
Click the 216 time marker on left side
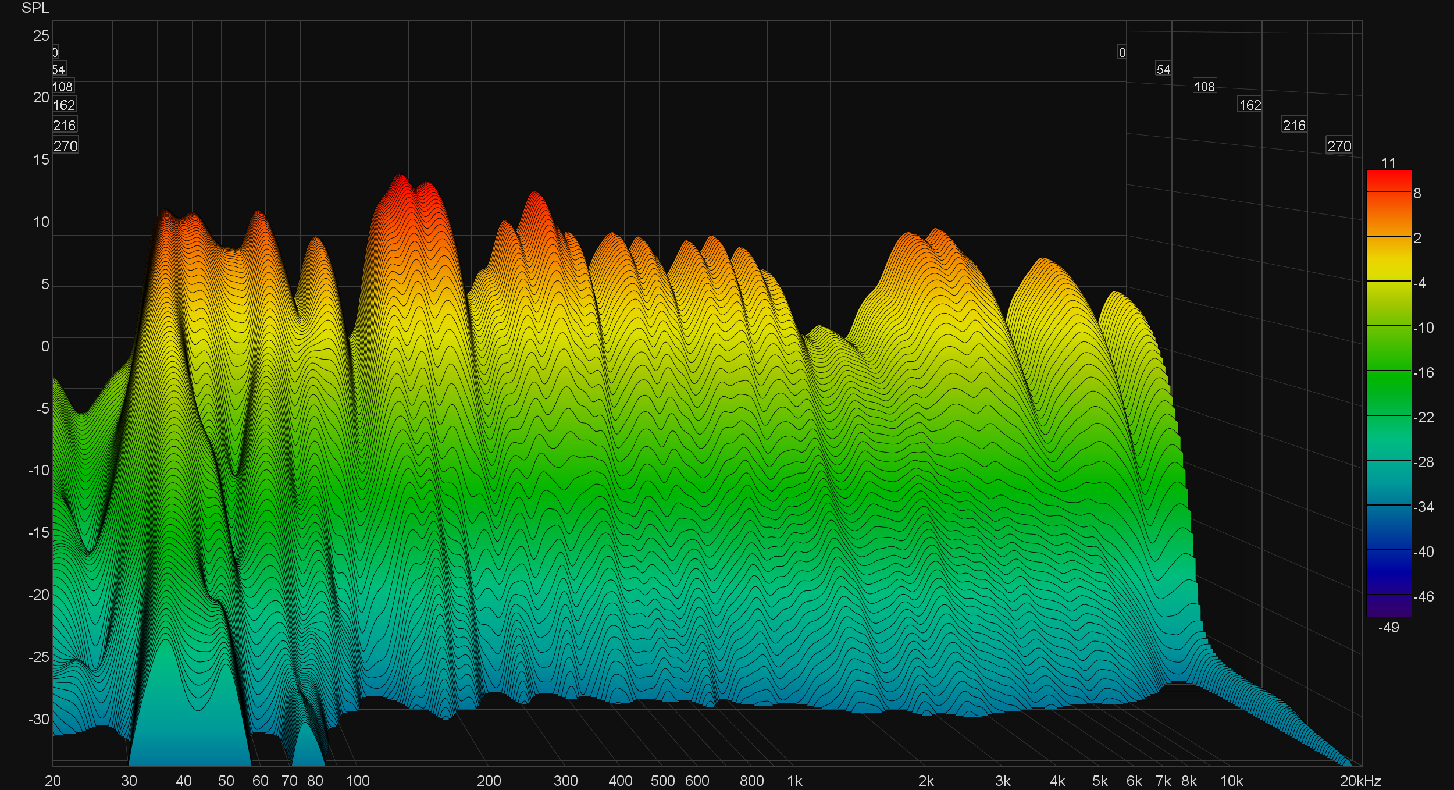(64, 126)
